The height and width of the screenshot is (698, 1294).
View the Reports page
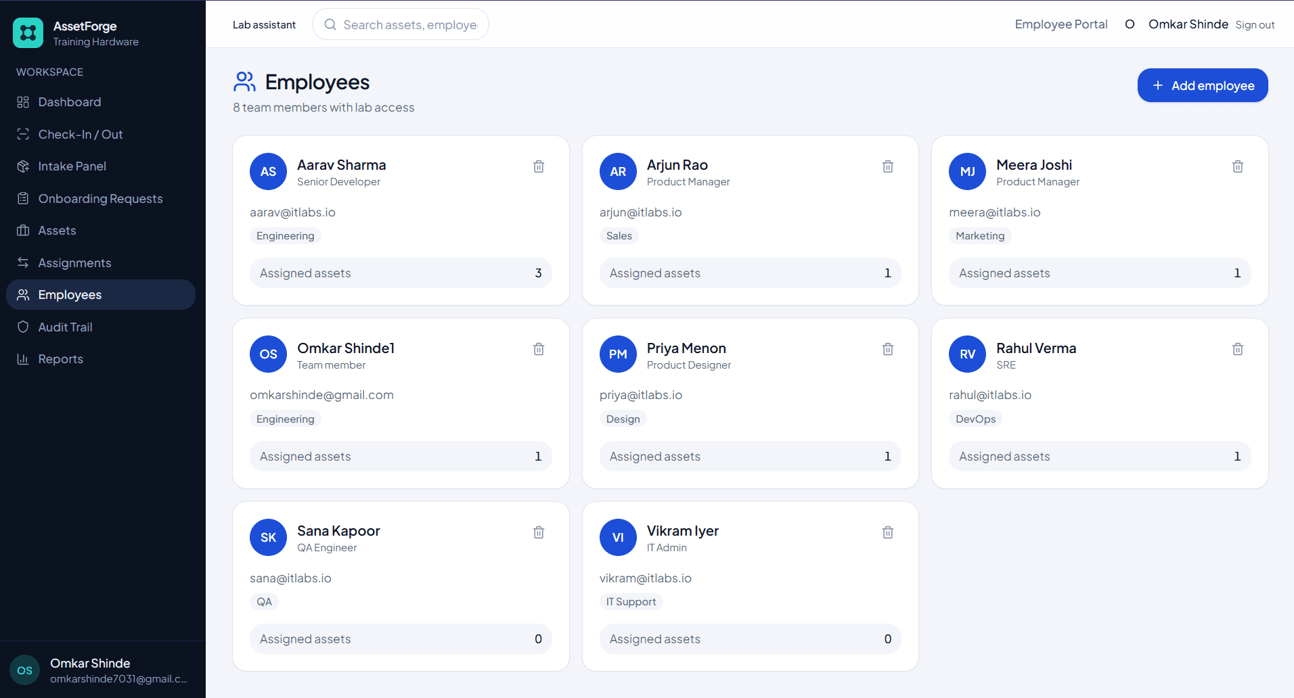tap(101, 359)
